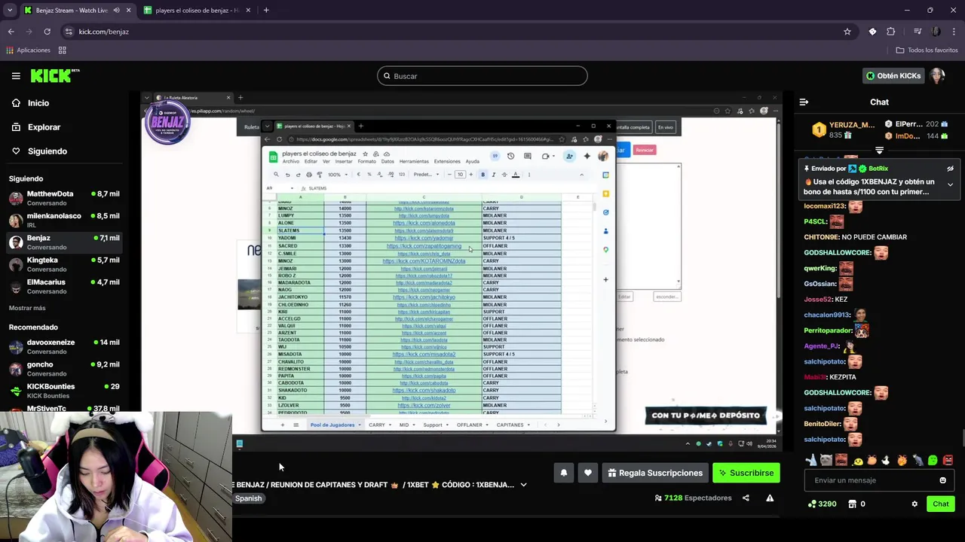Go to Inicio in sidebar
The width and height of the screenshot is (965, 542).
[x=38, y=103]
